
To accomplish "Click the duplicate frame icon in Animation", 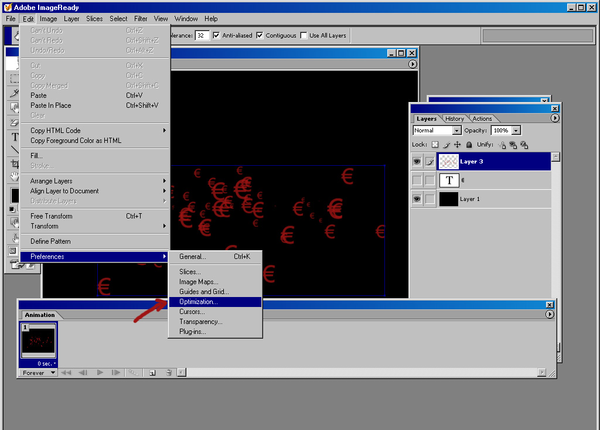I will (152, 373).
